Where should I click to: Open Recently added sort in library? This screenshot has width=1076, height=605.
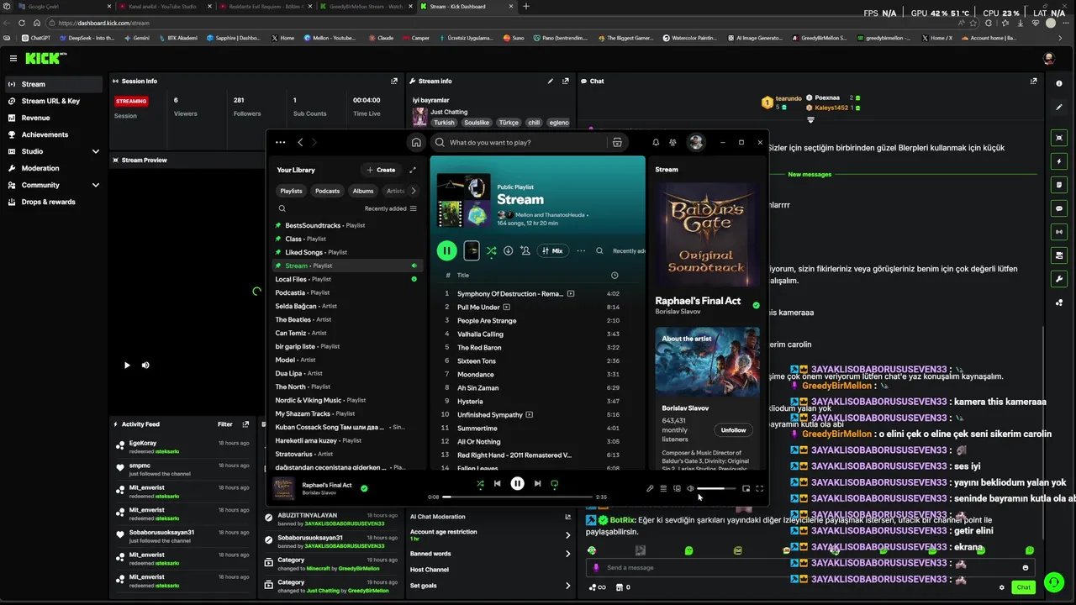390,208
